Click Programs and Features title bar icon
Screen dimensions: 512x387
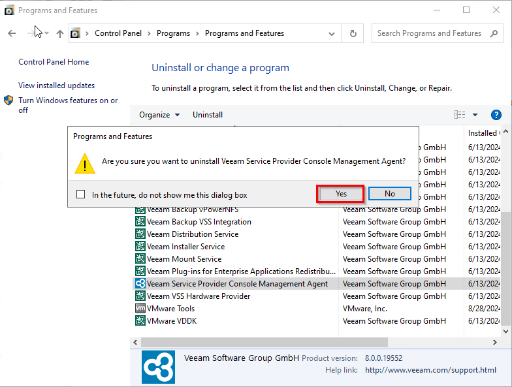click(9, 10)
